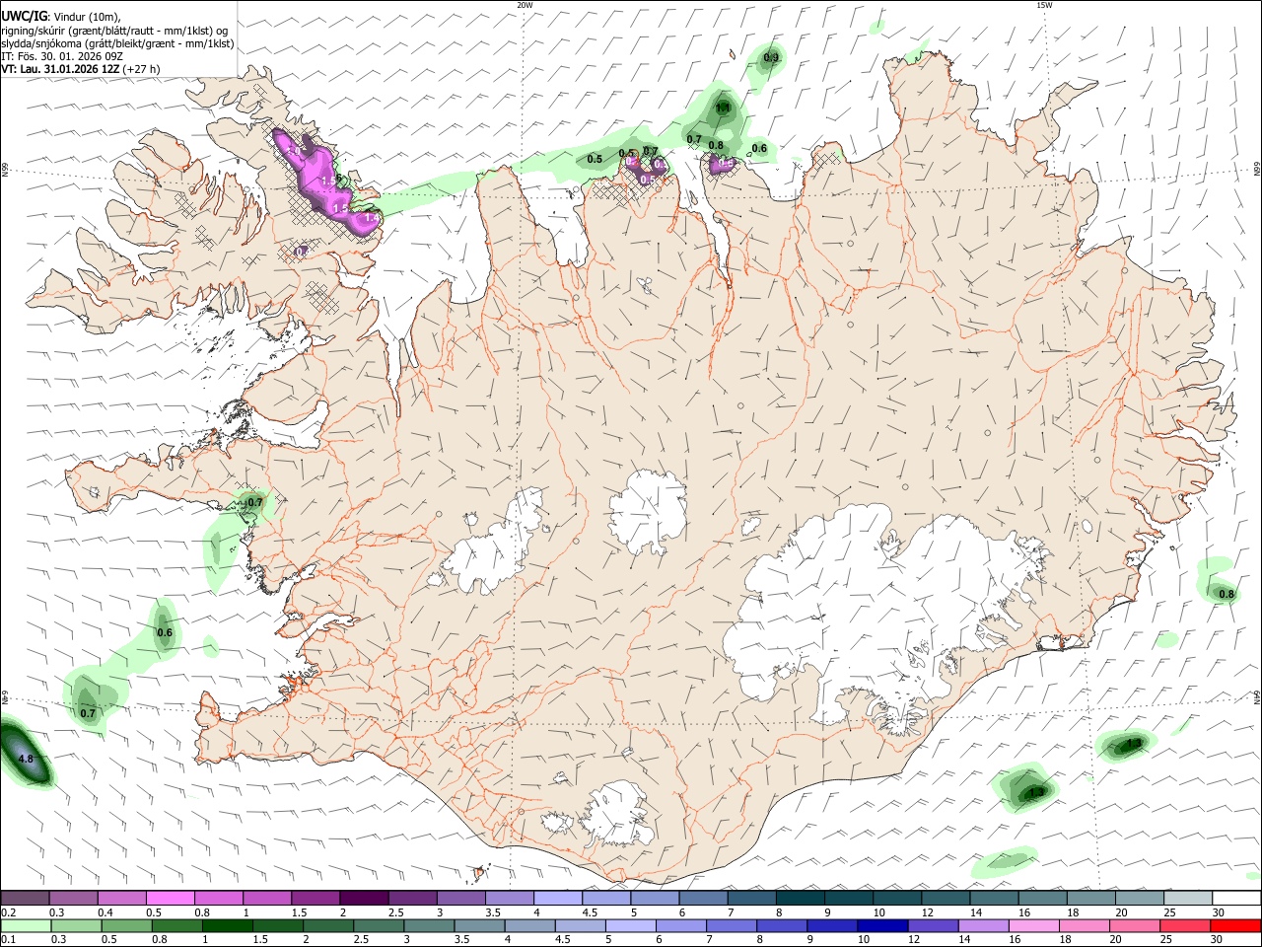Viewport: 1262px width, 947px height.
Task: Click the white 30 swatch ending the upper legend row
Action: click(x=1237, y=899)
